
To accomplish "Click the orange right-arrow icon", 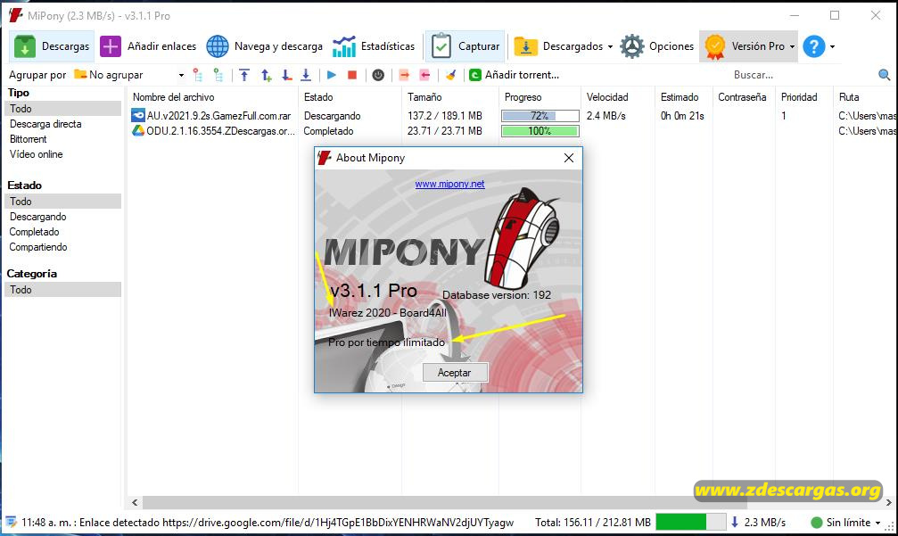I will click(404, 75).
